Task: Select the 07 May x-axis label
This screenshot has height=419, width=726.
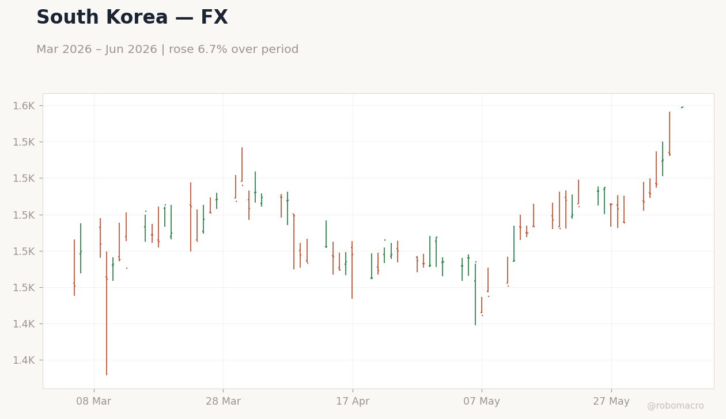Action: [x=482, y=401]
